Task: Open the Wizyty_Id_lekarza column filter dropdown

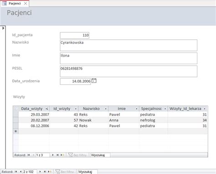Action: click(x=205, y=109)
